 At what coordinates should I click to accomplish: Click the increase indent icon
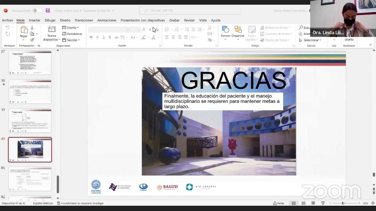(193, 29)
